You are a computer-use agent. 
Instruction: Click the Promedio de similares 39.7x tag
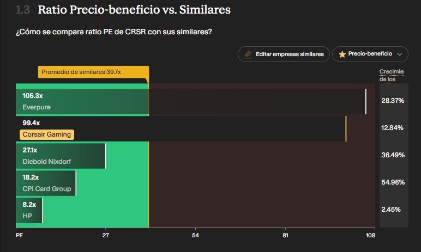pos(93,72)
